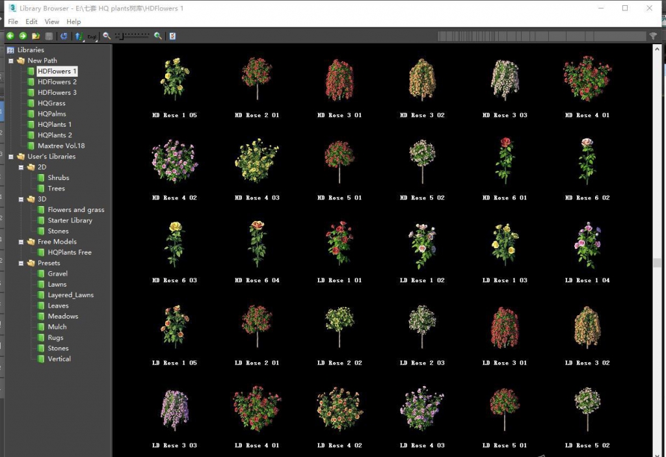Choose the HD Rose 4 02 bush

[x=174, y=161]
